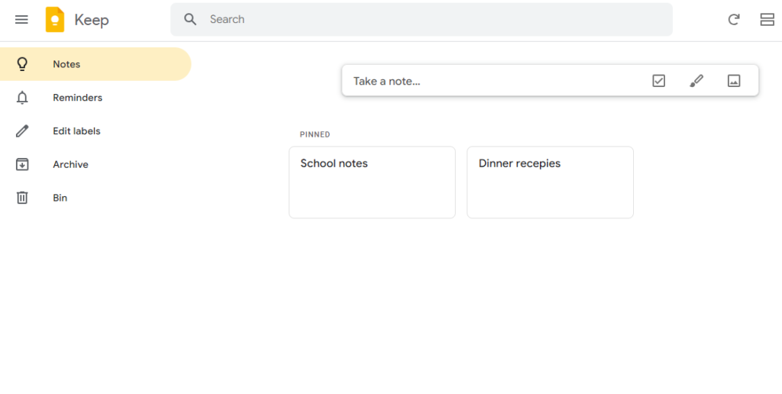The height and width of the screenshot is (394, 782).
Task: Refresh notes with the refresh icon
Action: point(734,20)
